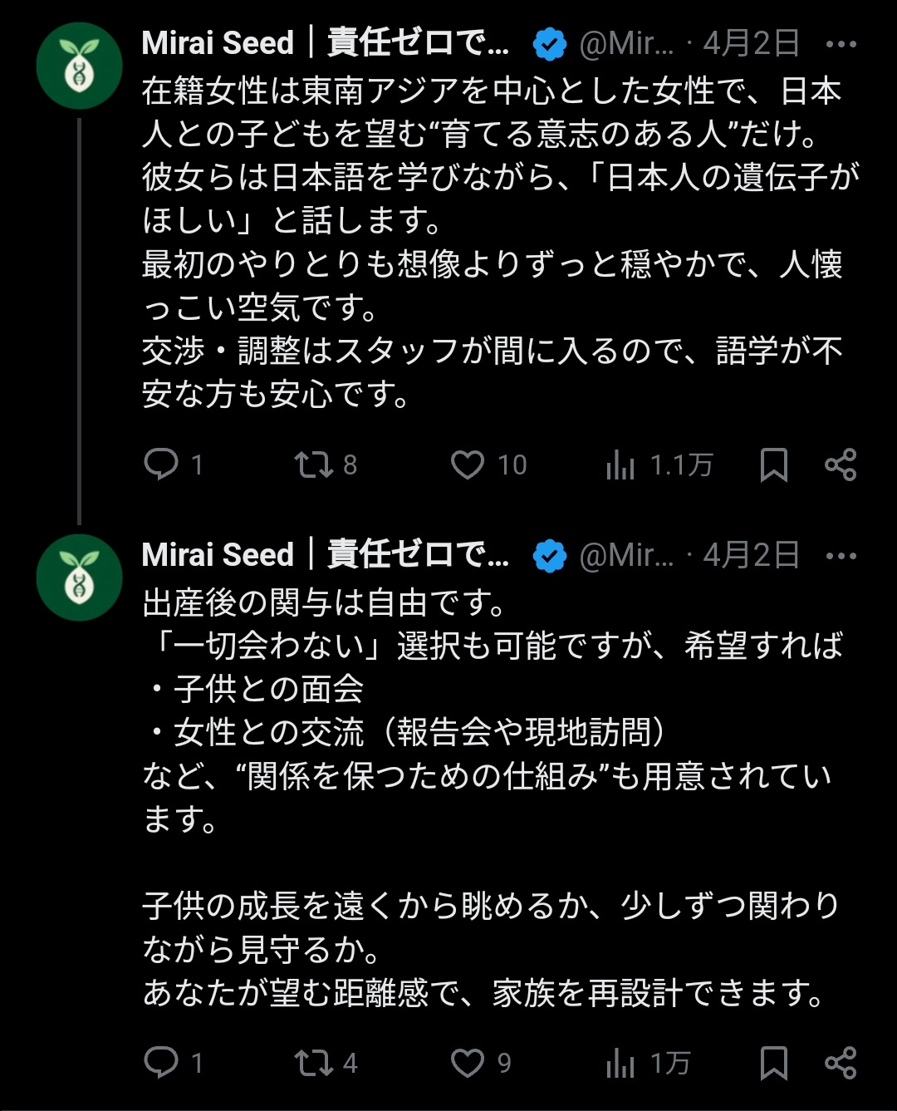Click the 4月2日 date on first tweet
Viewport: 897px width, 1111px height.
pos(751,43)
